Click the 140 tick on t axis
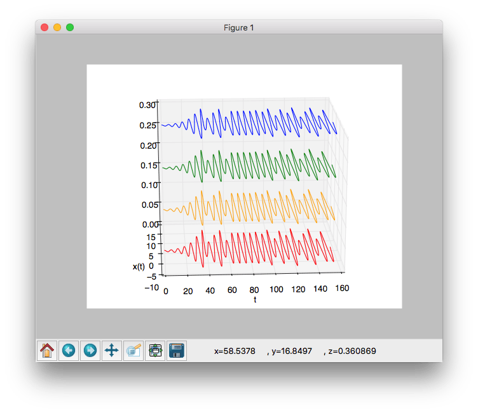The height and width of the screenshot is (413, 478). pos(320,288)
